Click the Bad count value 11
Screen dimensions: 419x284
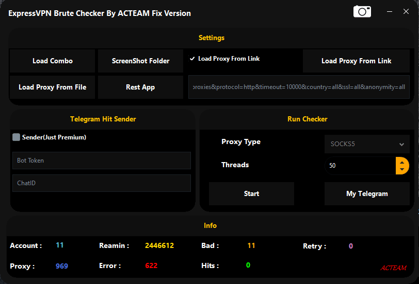pos(251,245)
